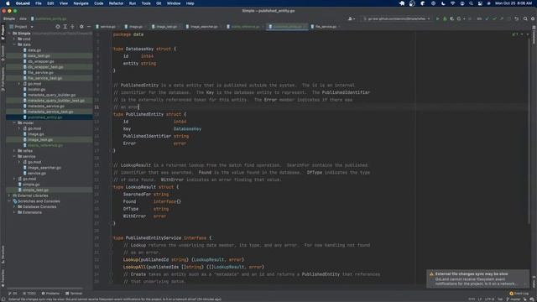Select published_entity.go in the project tree
Viewport: 537px width, 302px height.
[x=44, y=117]
